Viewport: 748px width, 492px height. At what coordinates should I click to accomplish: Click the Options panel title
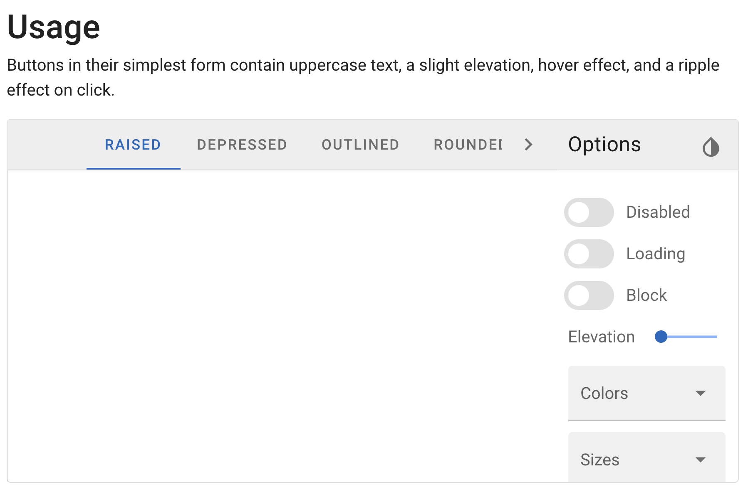coord(604,145)
